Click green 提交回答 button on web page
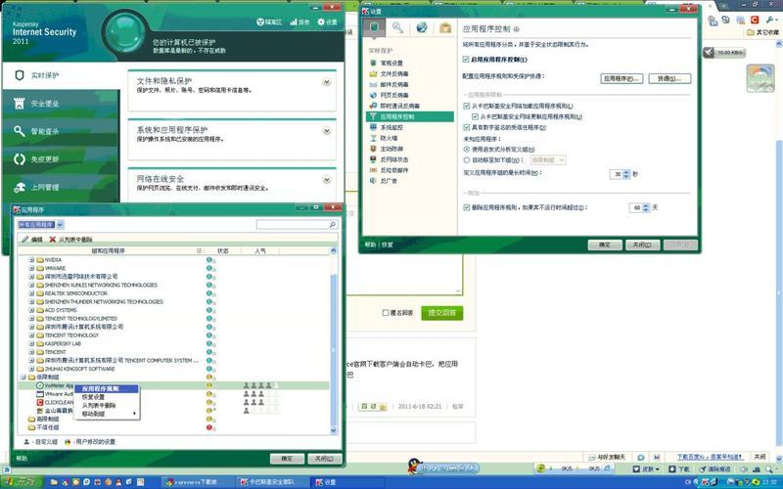The width and height of the screenshot is (783, 489). 442,313
